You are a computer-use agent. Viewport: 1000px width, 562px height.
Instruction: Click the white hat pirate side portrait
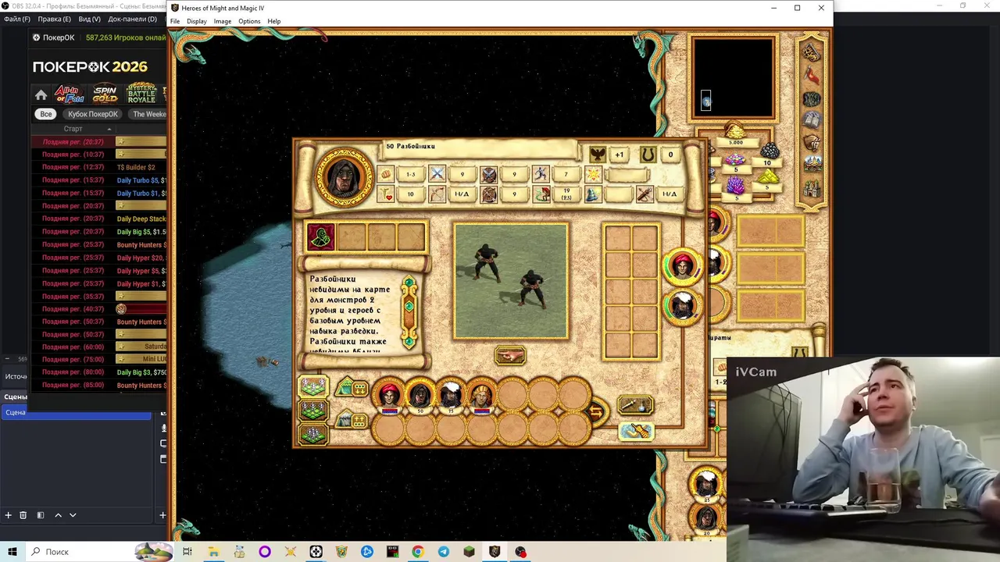tap(682, 305)
